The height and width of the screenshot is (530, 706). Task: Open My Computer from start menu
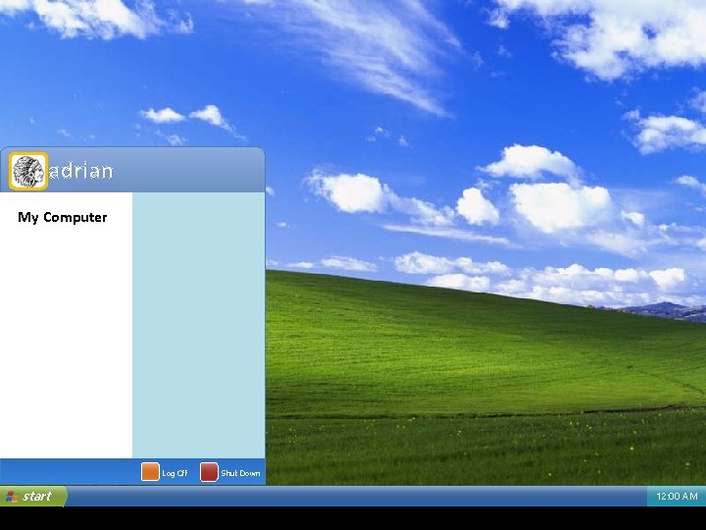63,217
